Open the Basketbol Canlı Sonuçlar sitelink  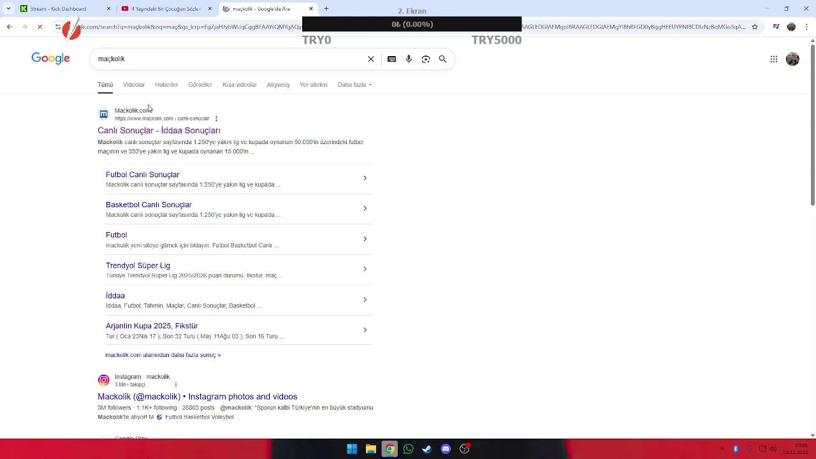149,205
